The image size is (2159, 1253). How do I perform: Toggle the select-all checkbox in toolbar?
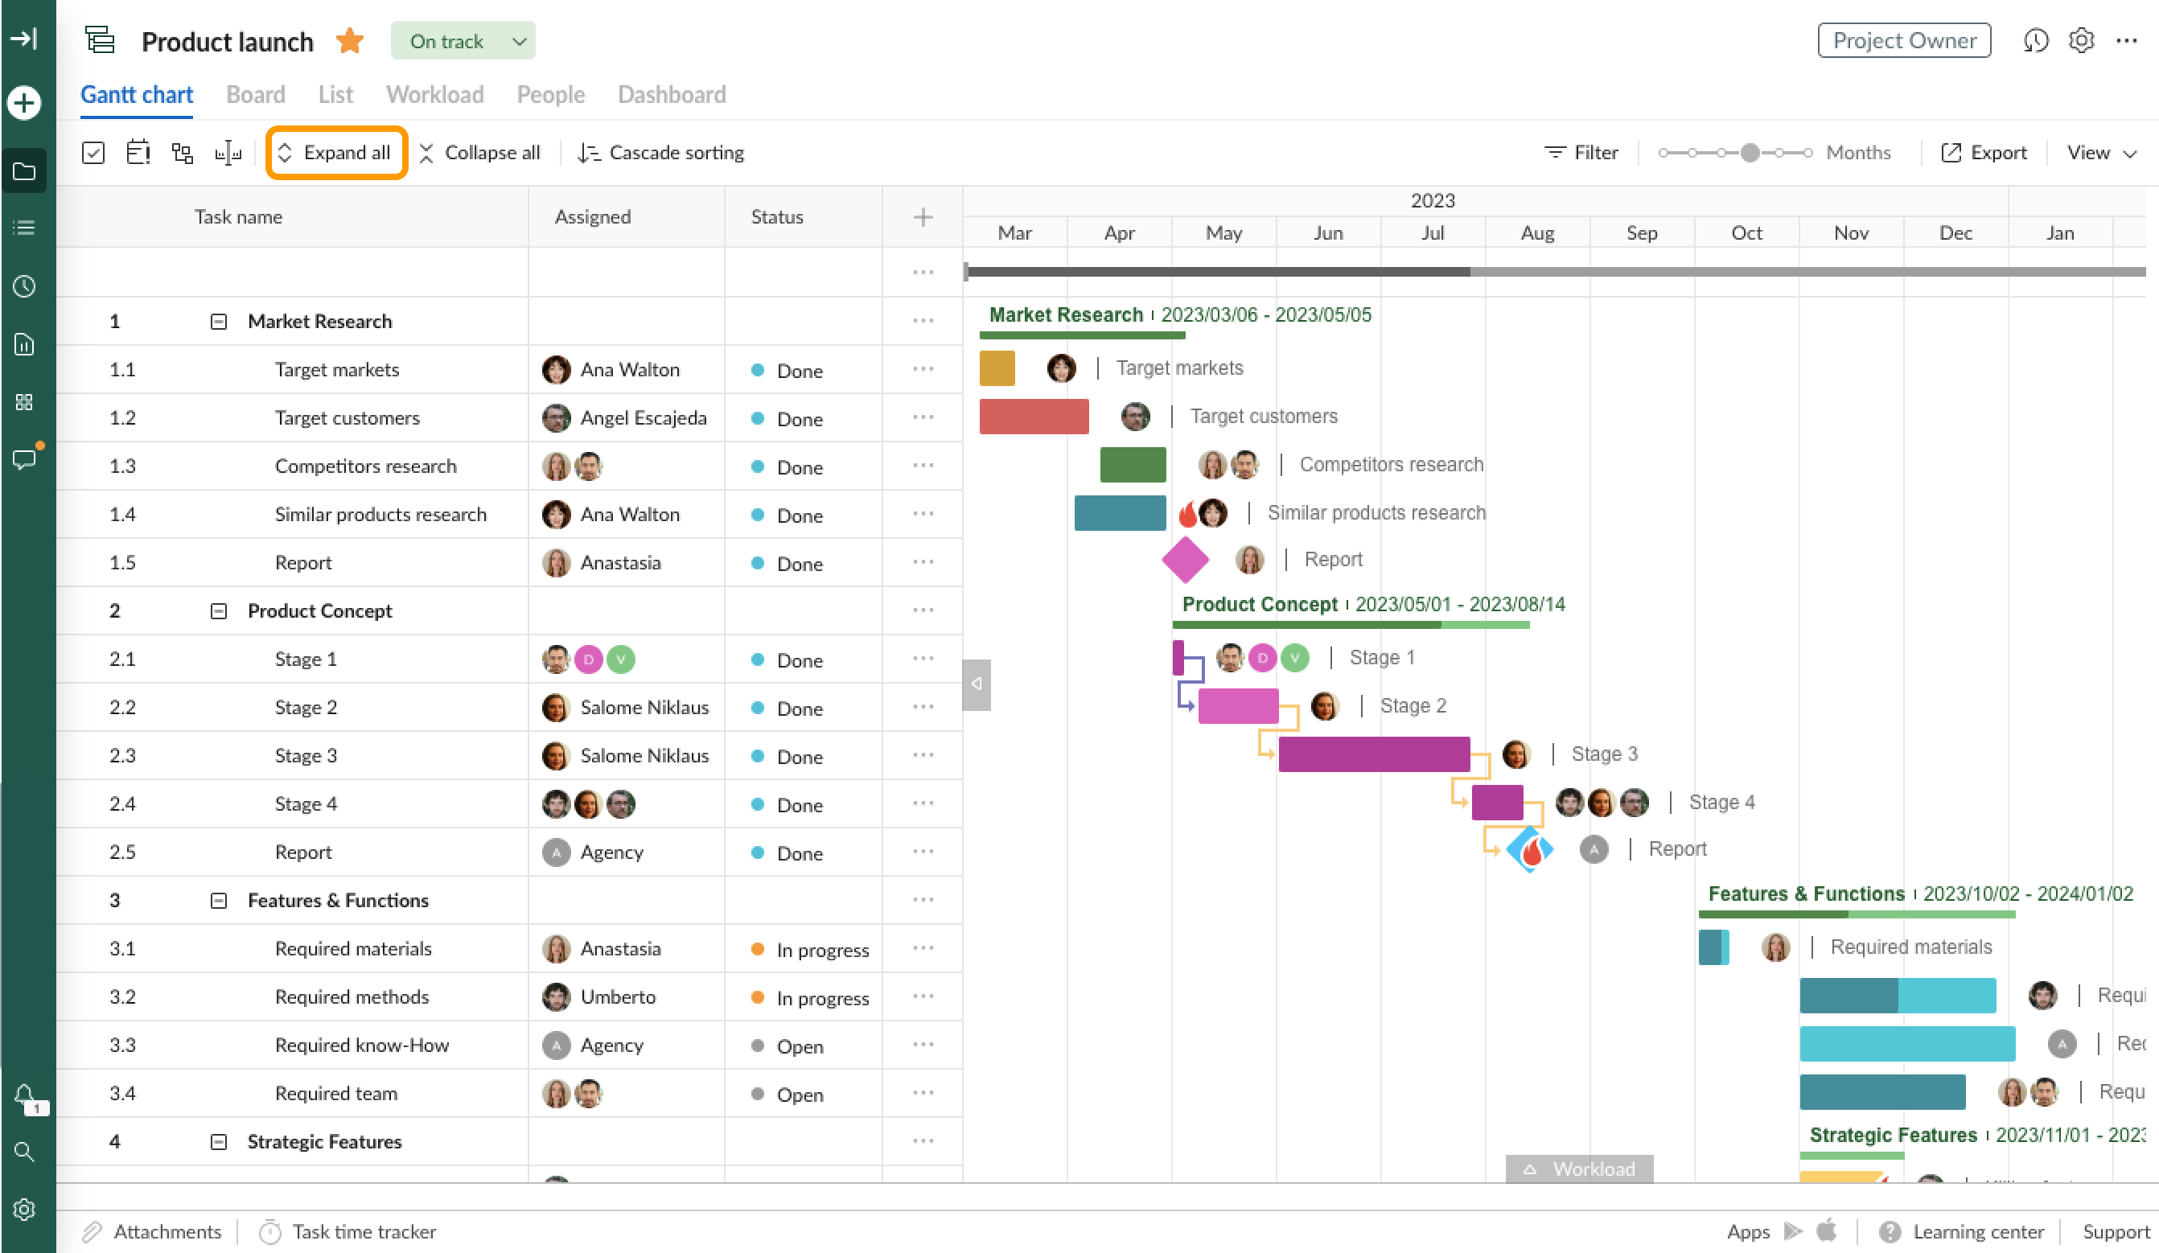(x=93, y=153)
